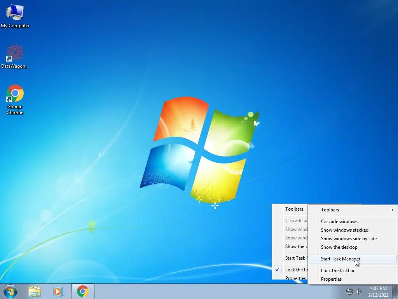Expand the Toolbars submenu in front menu
Image resolution: width=398 pixels, height=299 pixels.
point(353,210)
